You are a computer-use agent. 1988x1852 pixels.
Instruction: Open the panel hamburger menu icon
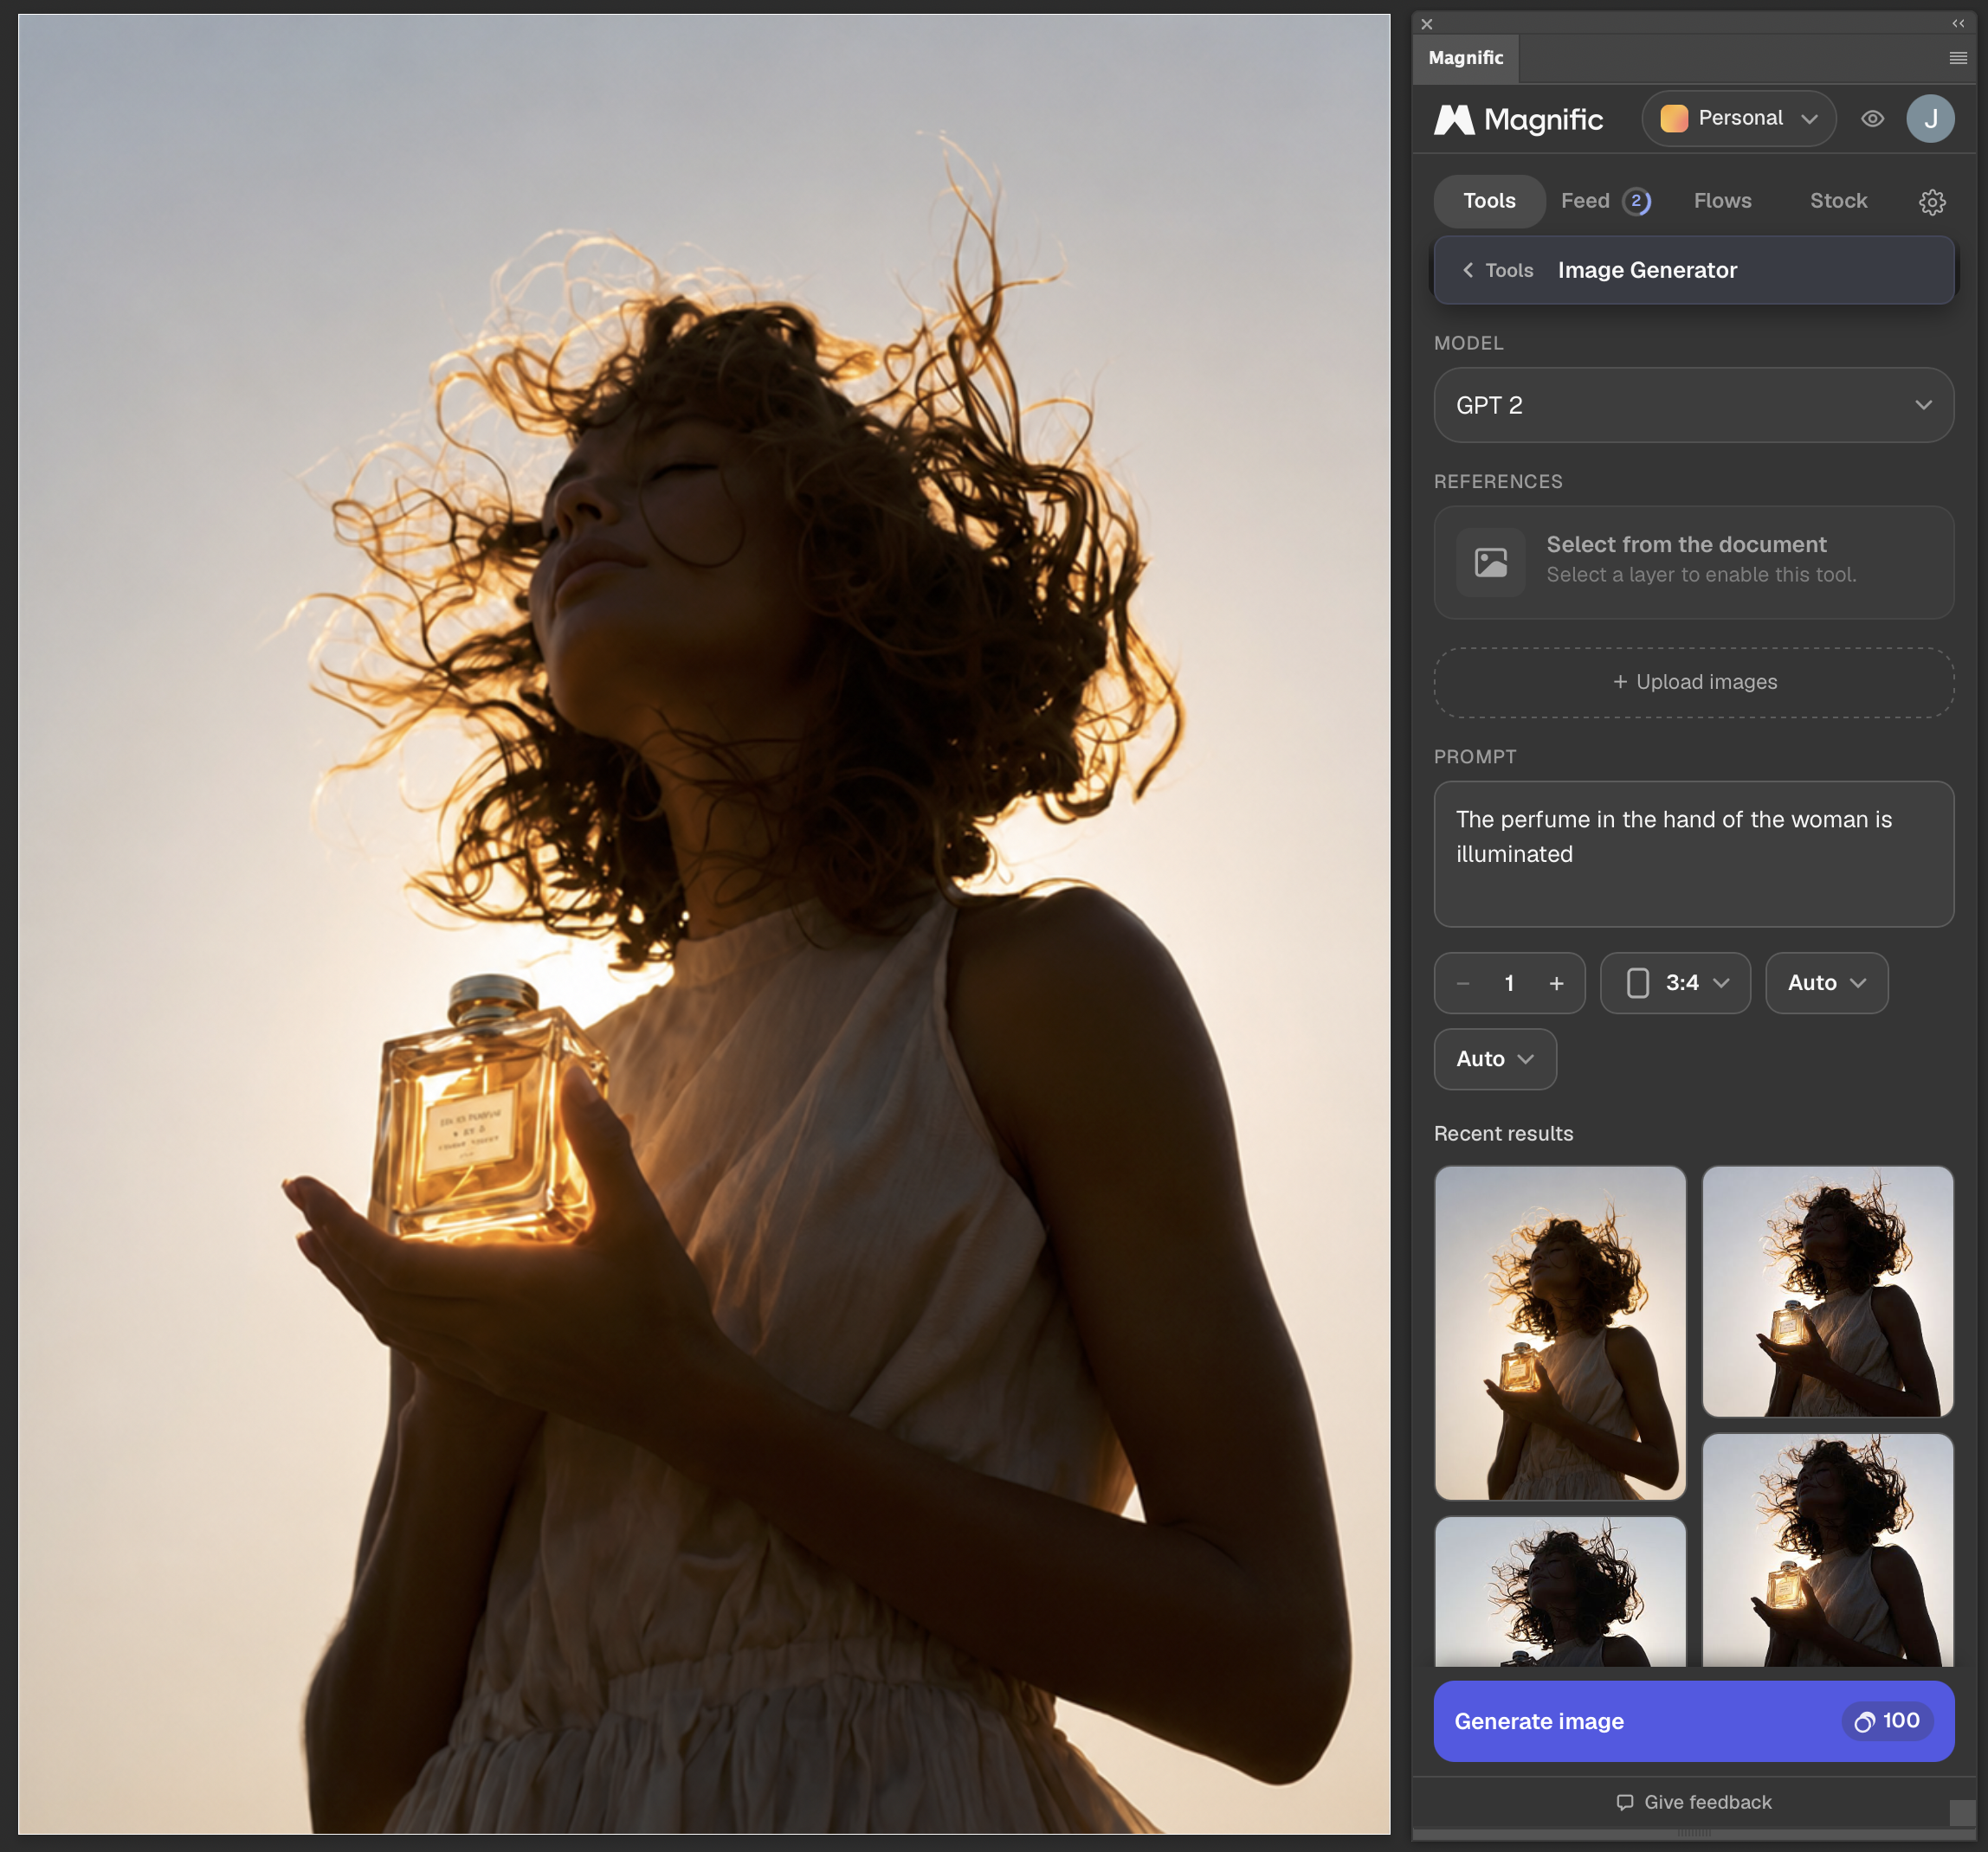click(x=1958, y=58)
